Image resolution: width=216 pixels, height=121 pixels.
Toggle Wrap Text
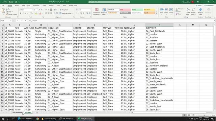tap(64, 10)
